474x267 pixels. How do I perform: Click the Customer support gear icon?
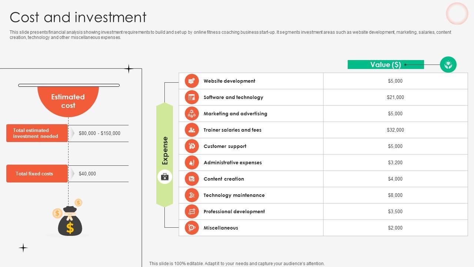tap(191, 146)
